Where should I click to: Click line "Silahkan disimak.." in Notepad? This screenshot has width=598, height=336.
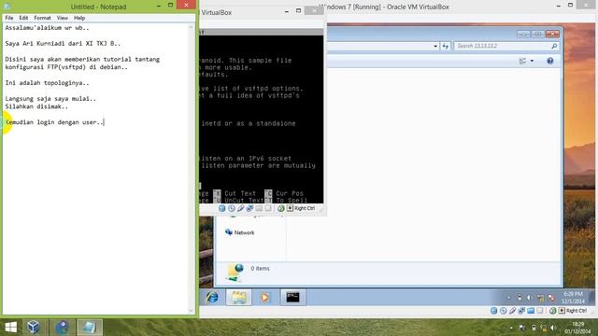tap(36, 106)
